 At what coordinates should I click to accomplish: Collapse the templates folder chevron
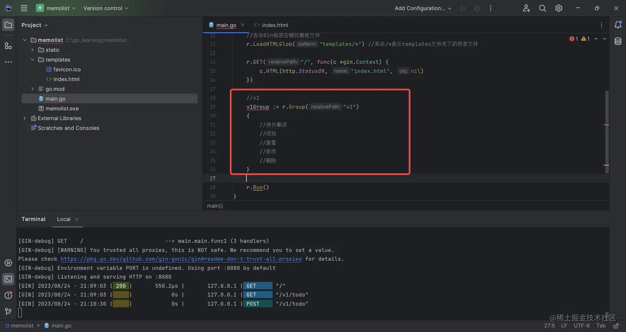pos(33,60)
